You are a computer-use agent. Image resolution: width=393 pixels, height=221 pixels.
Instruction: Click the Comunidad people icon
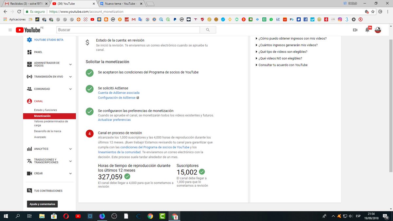tap(29, 89)
